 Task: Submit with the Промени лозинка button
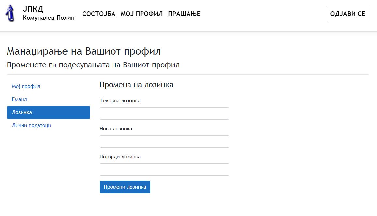point(125,187)
